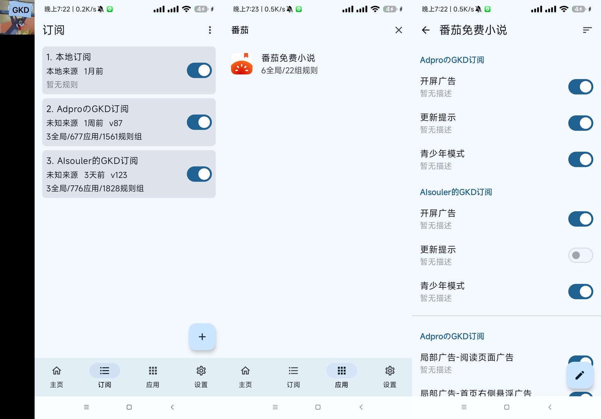Tap the AdproのGKD订阅 header above 局部广告 rules
This screenshot has height=419, width=601.
pos(452,336)
